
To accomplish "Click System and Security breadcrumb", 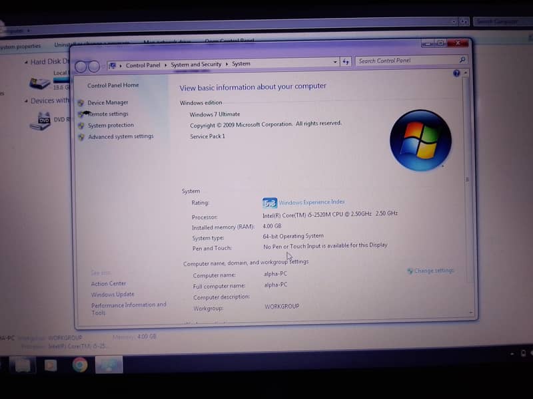I will coord(196,65).
